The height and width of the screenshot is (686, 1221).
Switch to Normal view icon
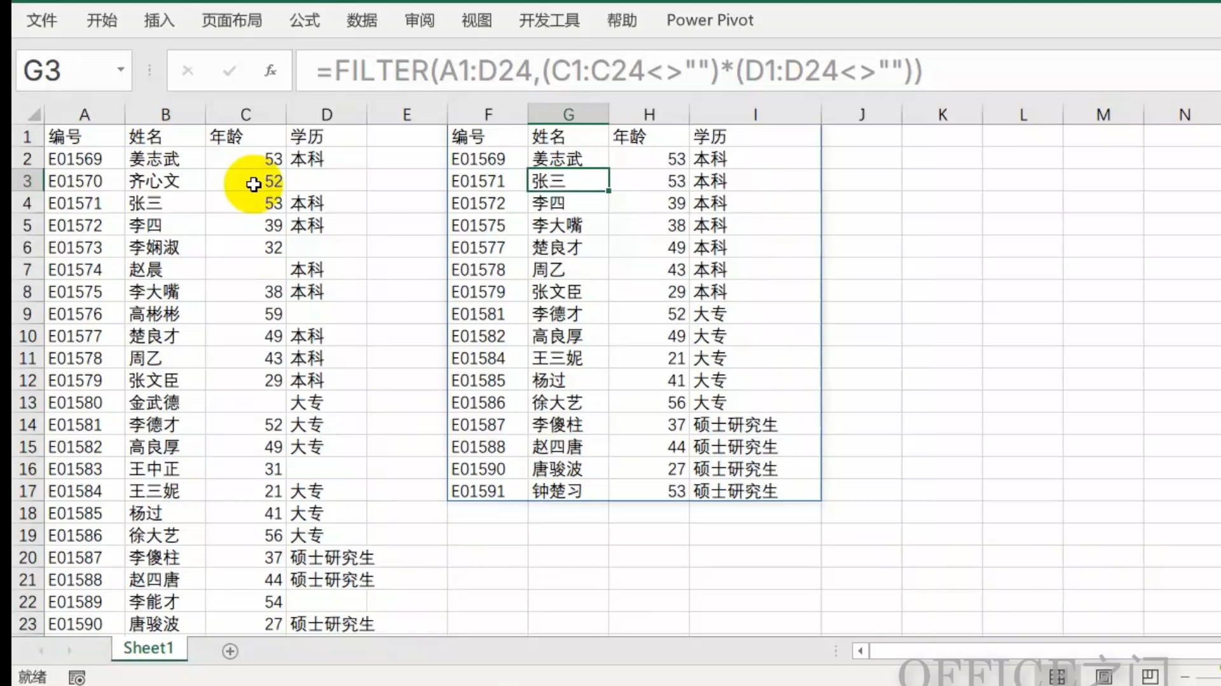[x=1058, y=676]
